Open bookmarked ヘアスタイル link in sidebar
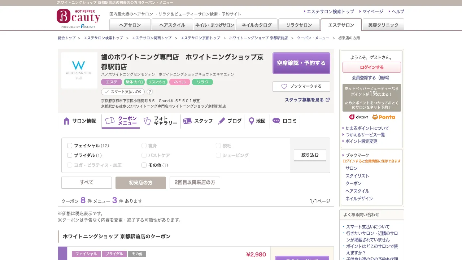This screenshot has height=260, width=462. click(357, 191)
